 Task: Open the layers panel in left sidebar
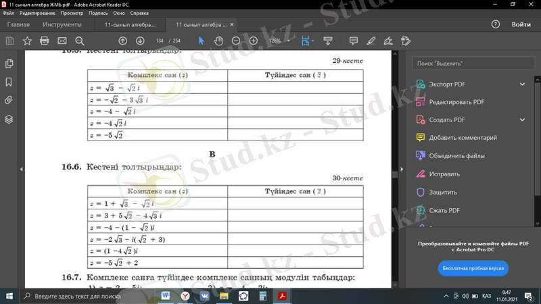tap(9, 119)
